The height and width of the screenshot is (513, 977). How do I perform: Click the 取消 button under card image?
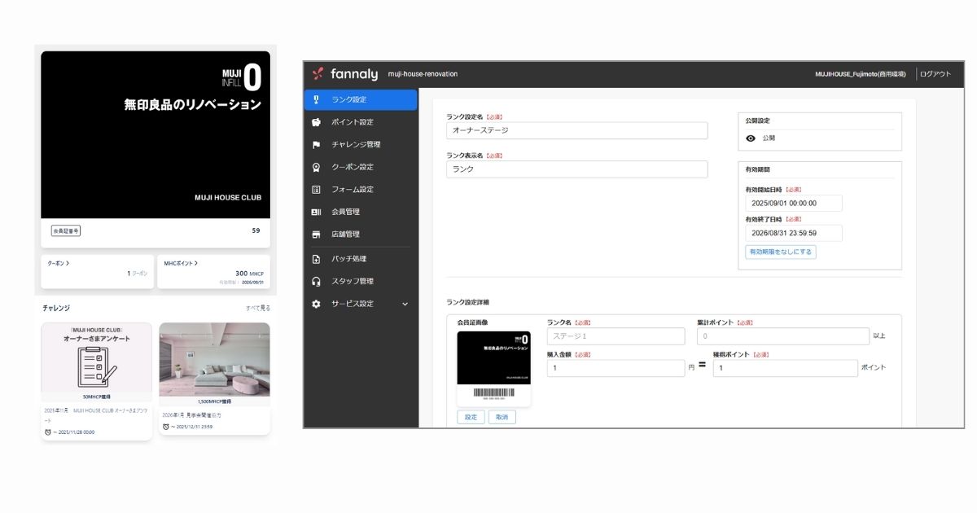pos(502,417)
